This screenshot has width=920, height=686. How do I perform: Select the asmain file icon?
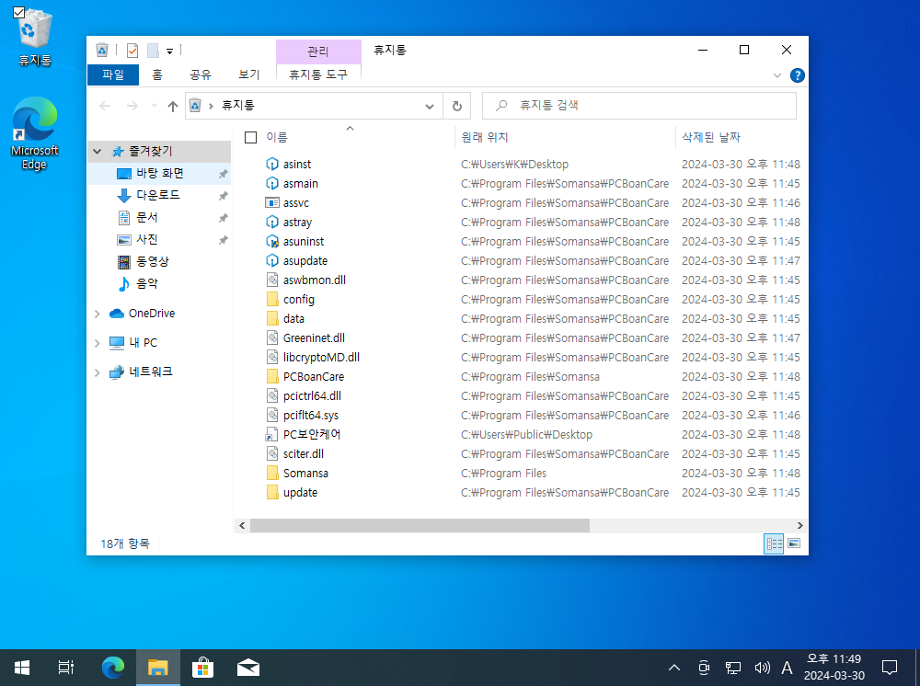point(272,184)
